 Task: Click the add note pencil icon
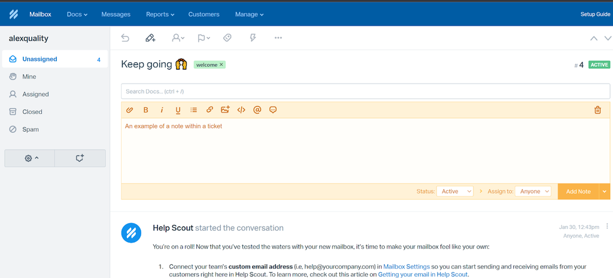[150, 38]
